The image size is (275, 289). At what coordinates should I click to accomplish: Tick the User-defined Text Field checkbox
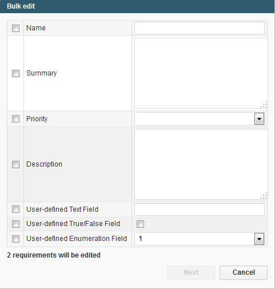15,209
